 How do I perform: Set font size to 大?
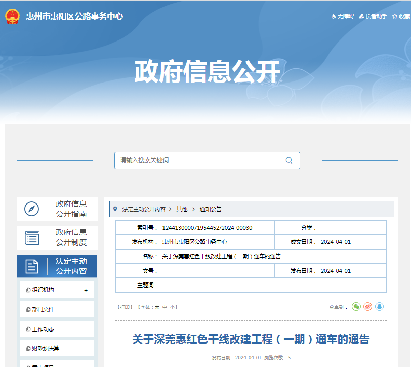(x=157, y=307)
